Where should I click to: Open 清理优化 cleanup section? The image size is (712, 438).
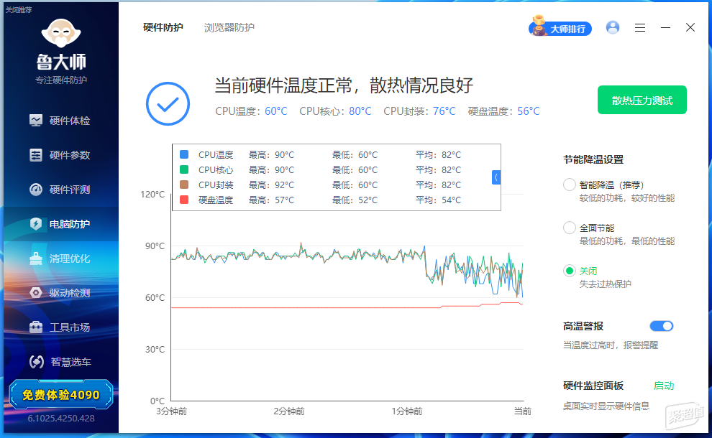[60, 258]
